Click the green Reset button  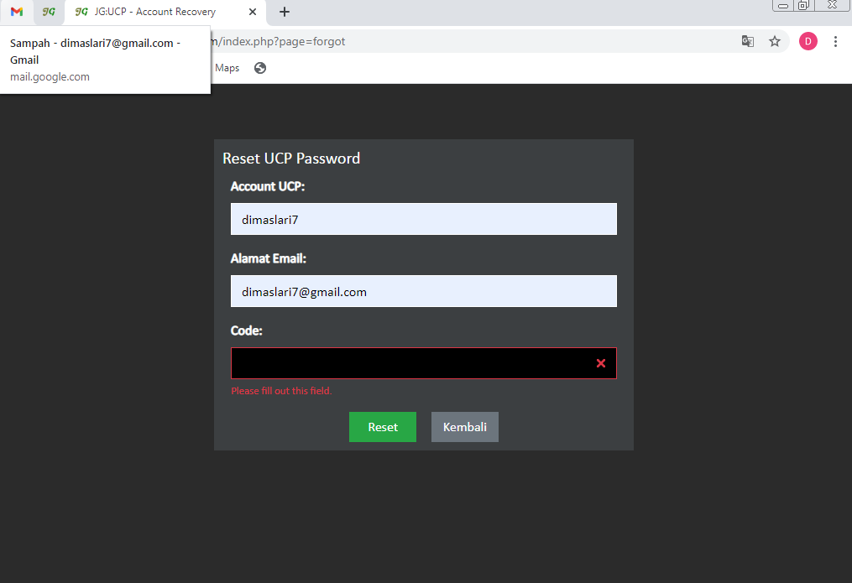pos(383,427)
